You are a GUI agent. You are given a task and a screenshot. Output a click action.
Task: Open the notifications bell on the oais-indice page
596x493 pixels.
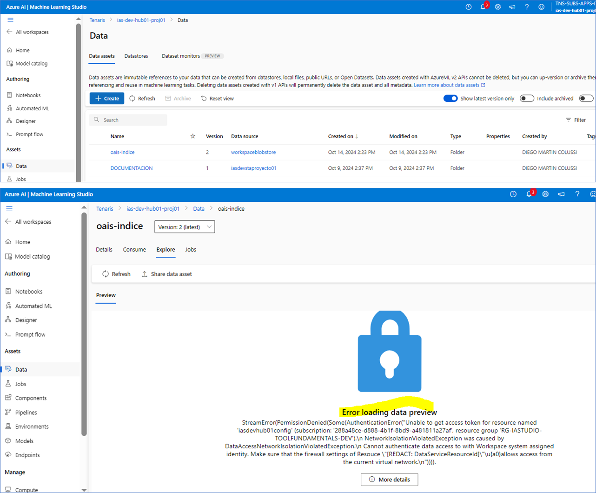pyautogui.click(x=529, y=194)
